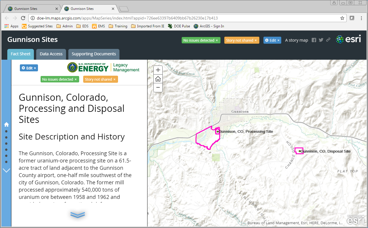Click site information icon in address bar

[x=33, y=18]
